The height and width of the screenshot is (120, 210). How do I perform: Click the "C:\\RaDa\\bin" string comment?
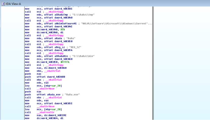(x=83, y=56)
